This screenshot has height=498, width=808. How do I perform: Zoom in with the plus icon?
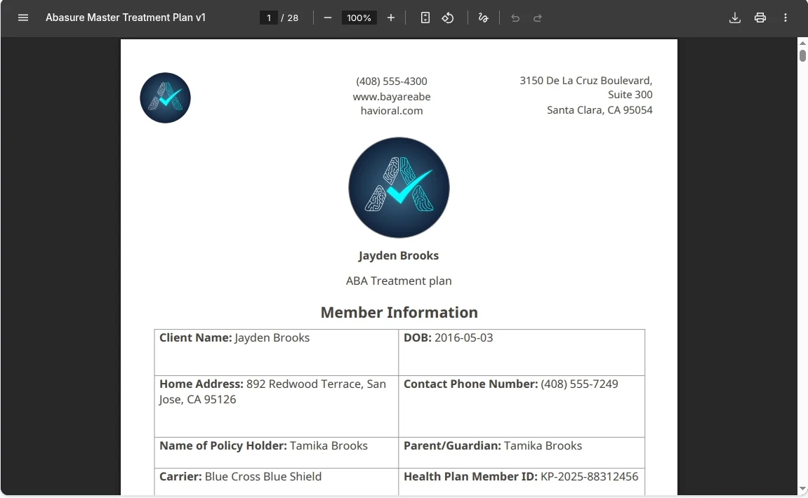pyautogui.click(x=390, y=18)
